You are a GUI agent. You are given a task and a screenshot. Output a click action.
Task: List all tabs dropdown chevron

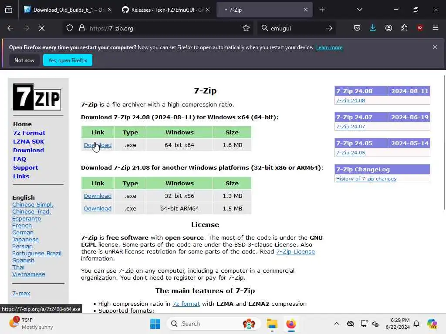pos(359,10)
